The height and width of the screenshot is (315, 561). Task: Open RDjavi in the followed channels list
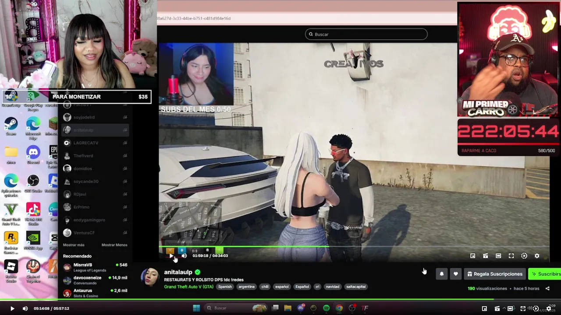[96, 194]
